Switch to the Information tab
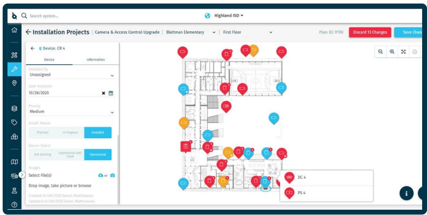The width and height of the screenshot is (427, 215). (95, 60)
